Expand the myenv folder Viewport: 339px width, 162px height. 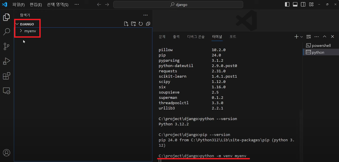pos(21,31)
